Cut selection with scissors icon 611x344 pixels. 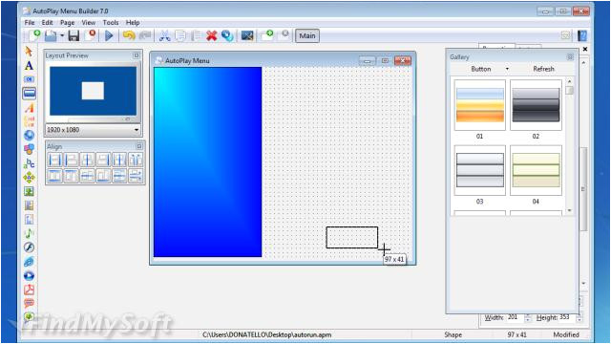[164, 36]
